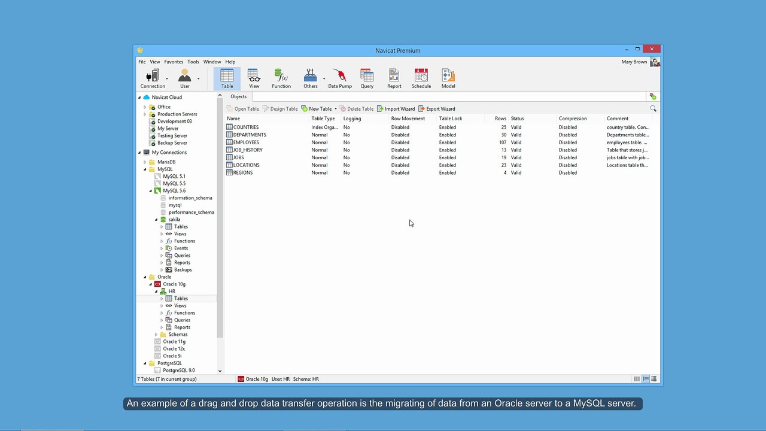This screenshot has width=766, height=431.
Task: Click the green icon at Objects bar right
Action: [653, 96]
